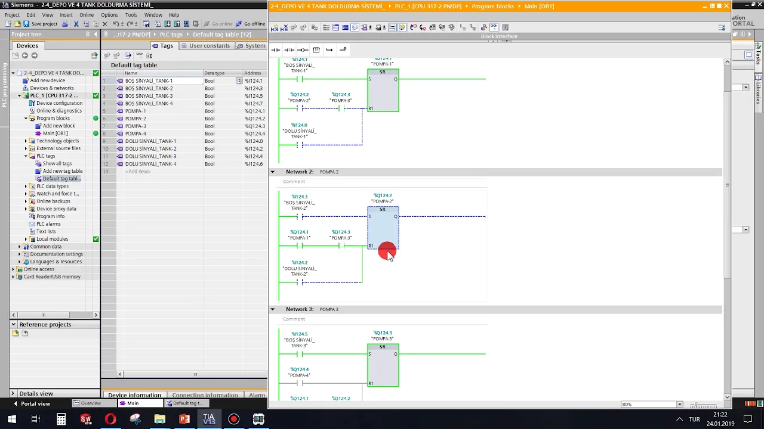Insert a normally closed contact
The height and width of the screenshot is (429, 764).
pyautogui.click(x=289, y=50)
